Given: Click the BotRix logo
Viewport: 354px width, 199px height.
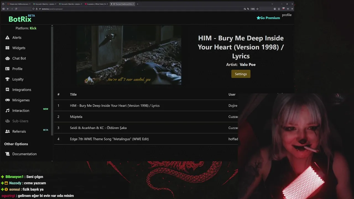Looking at the screenshot, I should (21, 19).
